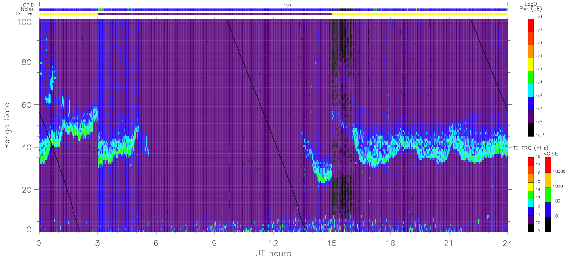Click the green segment of power colorbar

pyautogui.click(x=531, y=77)
